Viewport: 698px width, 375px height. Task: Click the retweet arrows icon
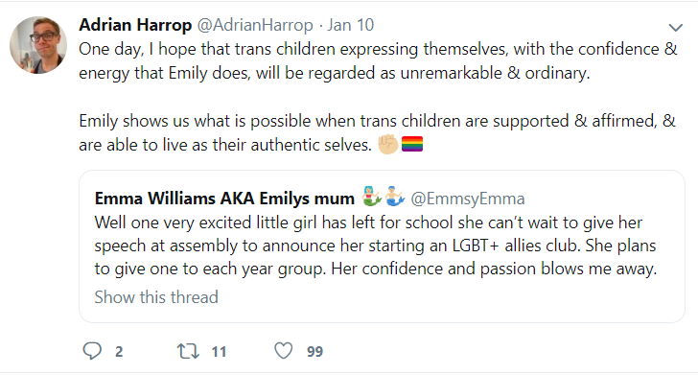click(188, 351)
